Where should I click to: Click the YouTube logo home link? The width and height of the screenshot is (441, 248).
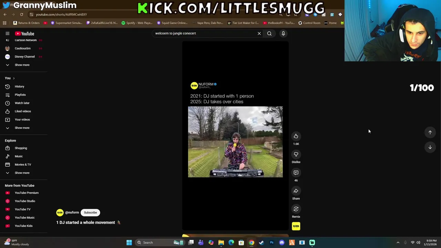click(x=24, y=33)
